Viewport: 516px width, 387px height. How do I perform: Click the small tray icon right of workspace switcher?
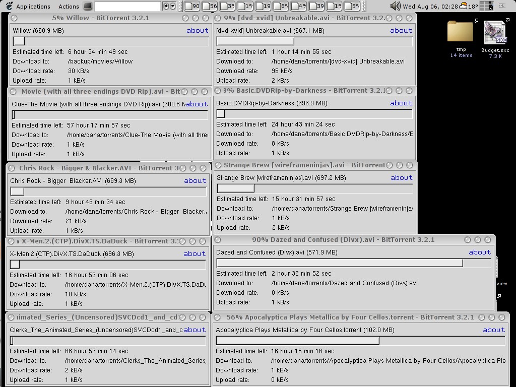[x=502, y=6]
